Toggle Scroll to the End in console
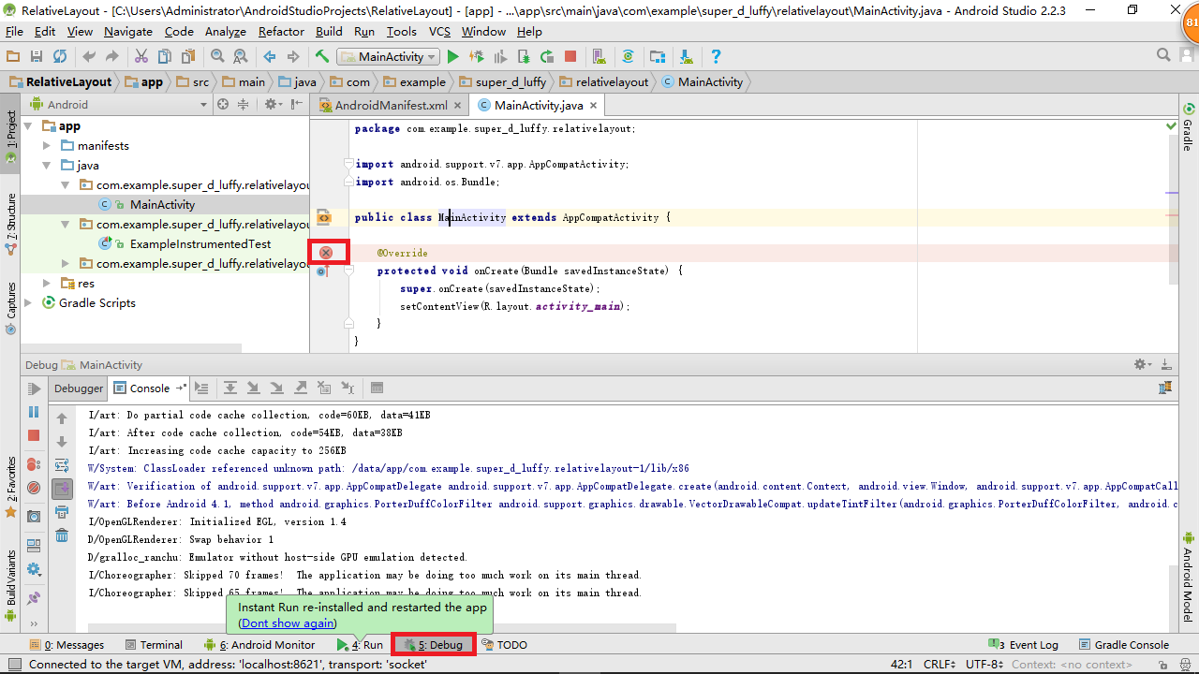This screenshot has height=674, width=1199. coord(62,489)
